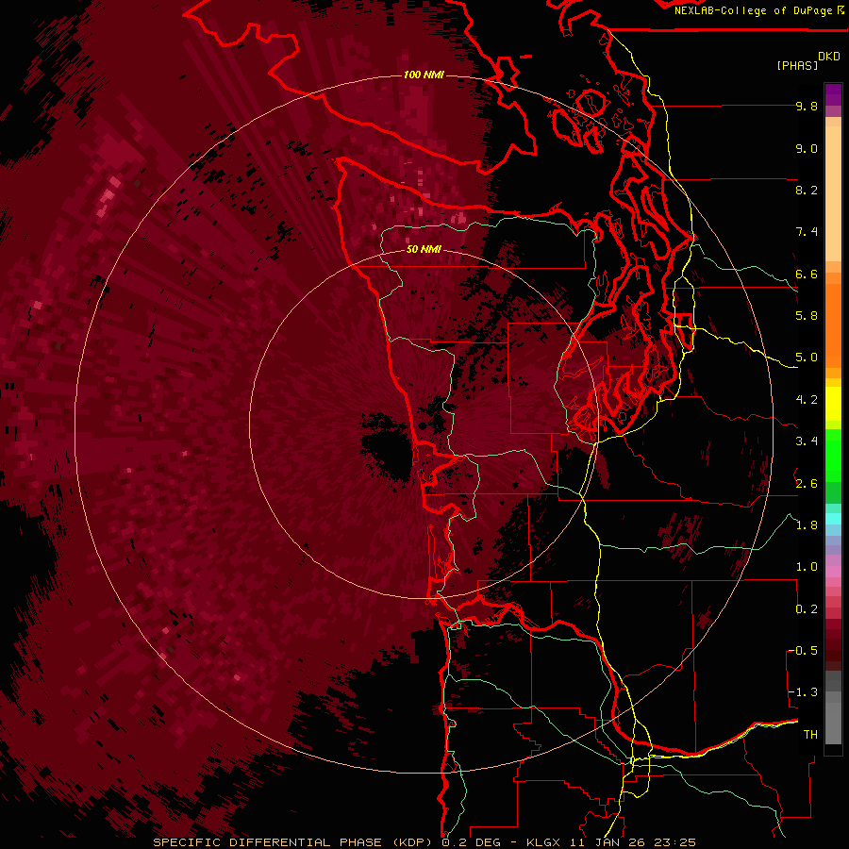Click the 5.8 legend value
This screenshot has height=849, width=849.
coord(807,316)
